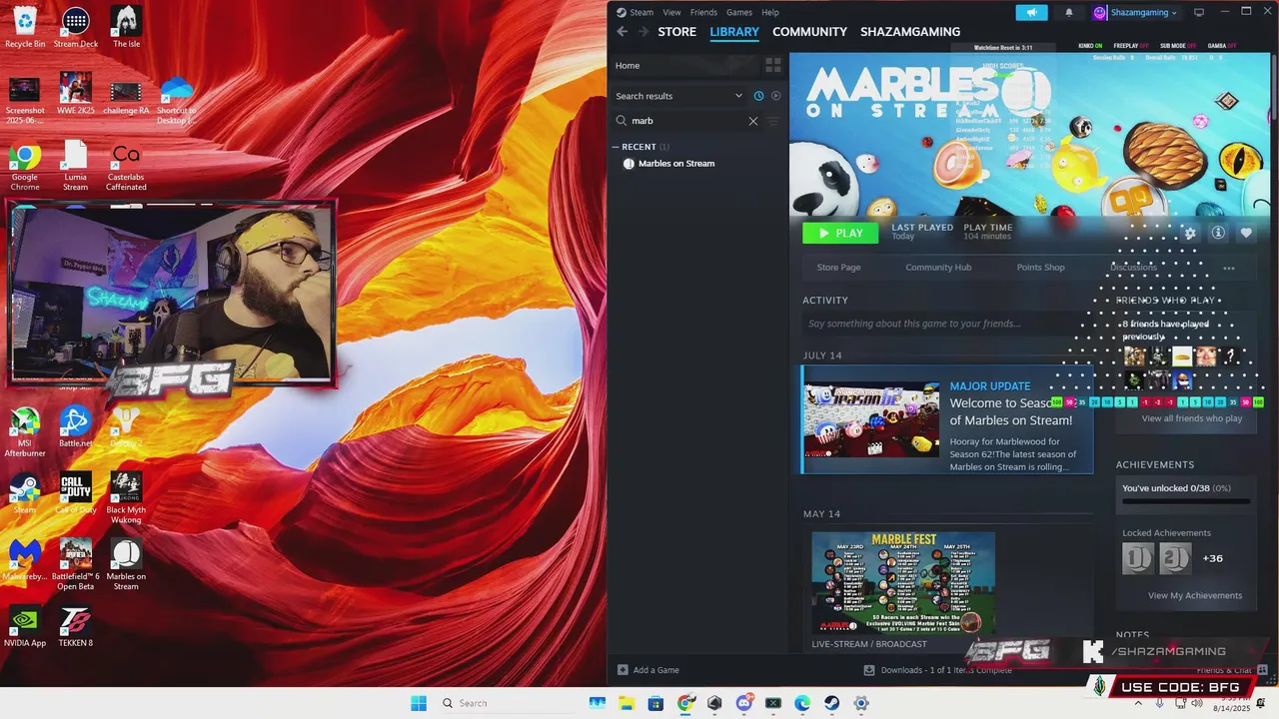This screenshot has height=719, width=1279.
Task: Expand the Search results dropdown
Action: 738,96
